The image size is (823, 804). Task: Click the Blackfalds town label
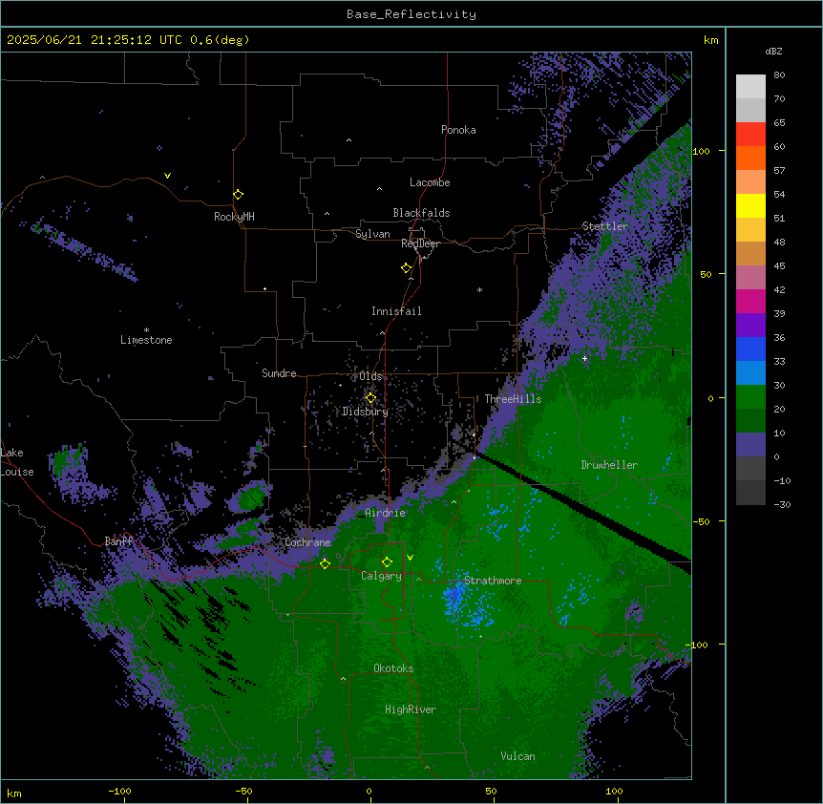pyautogui.click(x=421, y=213)
